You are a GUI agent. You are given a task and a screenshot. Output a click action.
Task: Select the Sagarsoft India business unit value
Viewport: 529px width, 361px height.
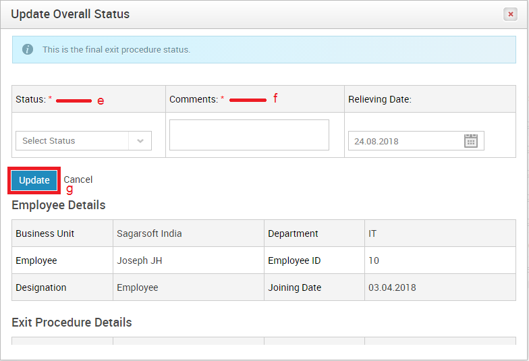(149, 233)
